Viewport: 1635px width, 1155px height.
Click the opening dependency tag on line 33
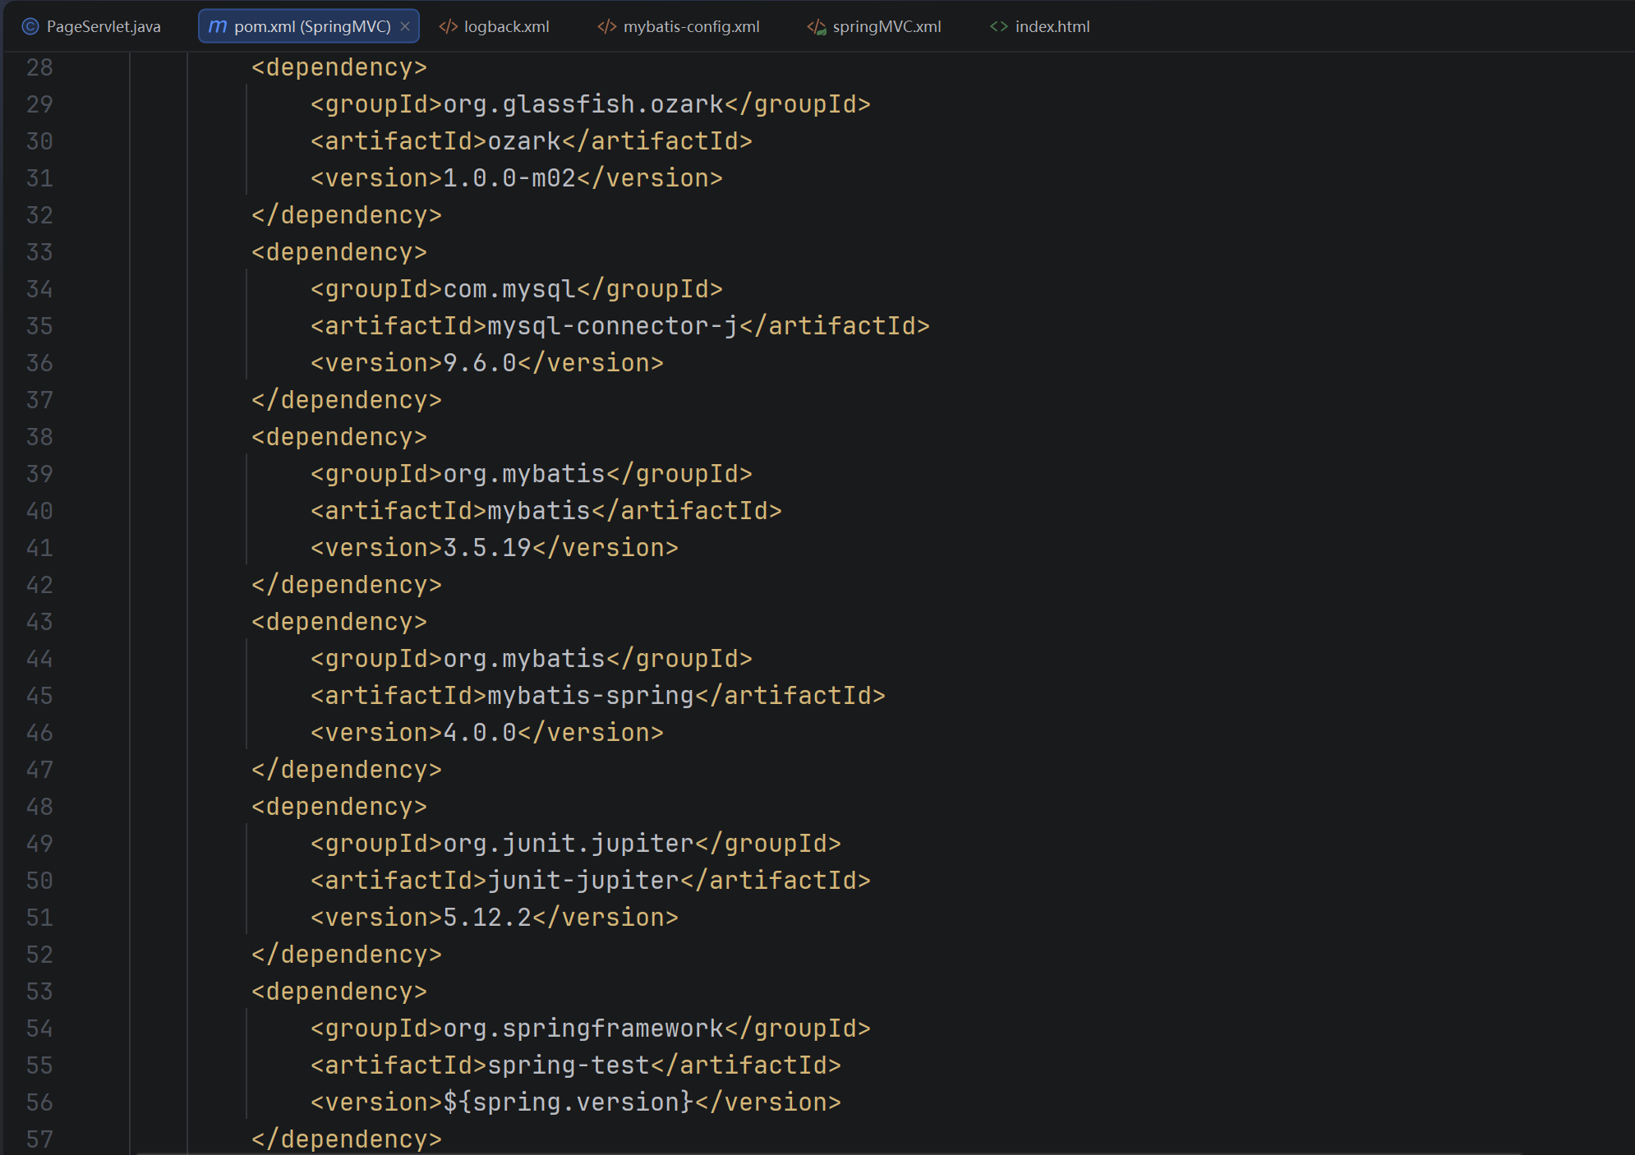[x=339, y=252]
